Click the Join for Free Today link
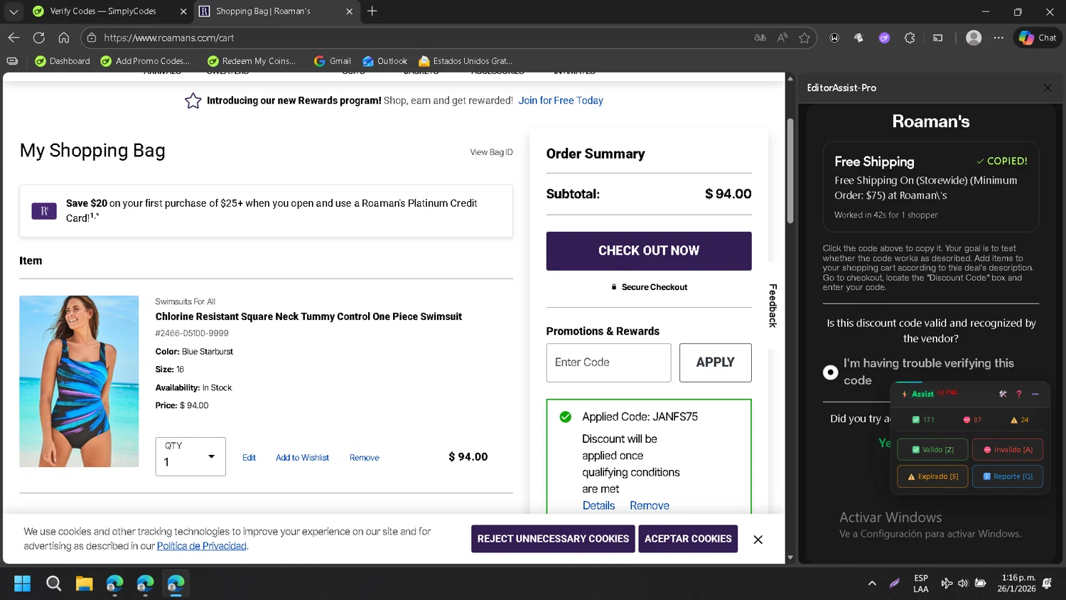Viewport: 1066px width, 600px height. [x=560, y=100]
